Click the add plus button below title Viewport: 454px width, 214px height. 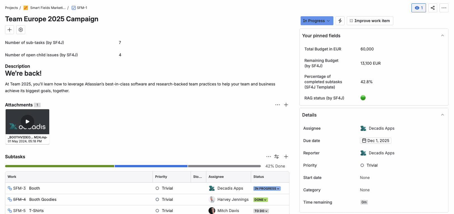(x=10, y=30)
